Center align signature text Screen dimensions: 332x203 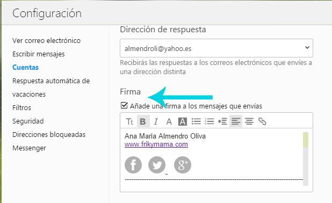tap(249, 121)
